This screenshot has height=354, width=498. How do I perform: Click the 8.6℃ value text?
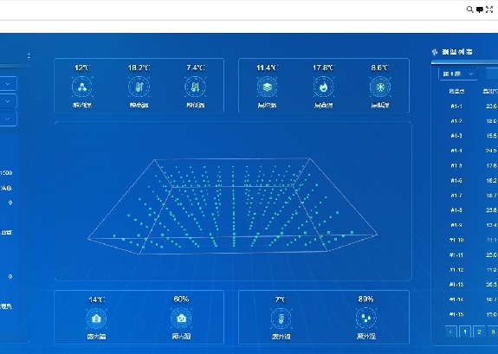pyautogui.click(x=380, y=68)
